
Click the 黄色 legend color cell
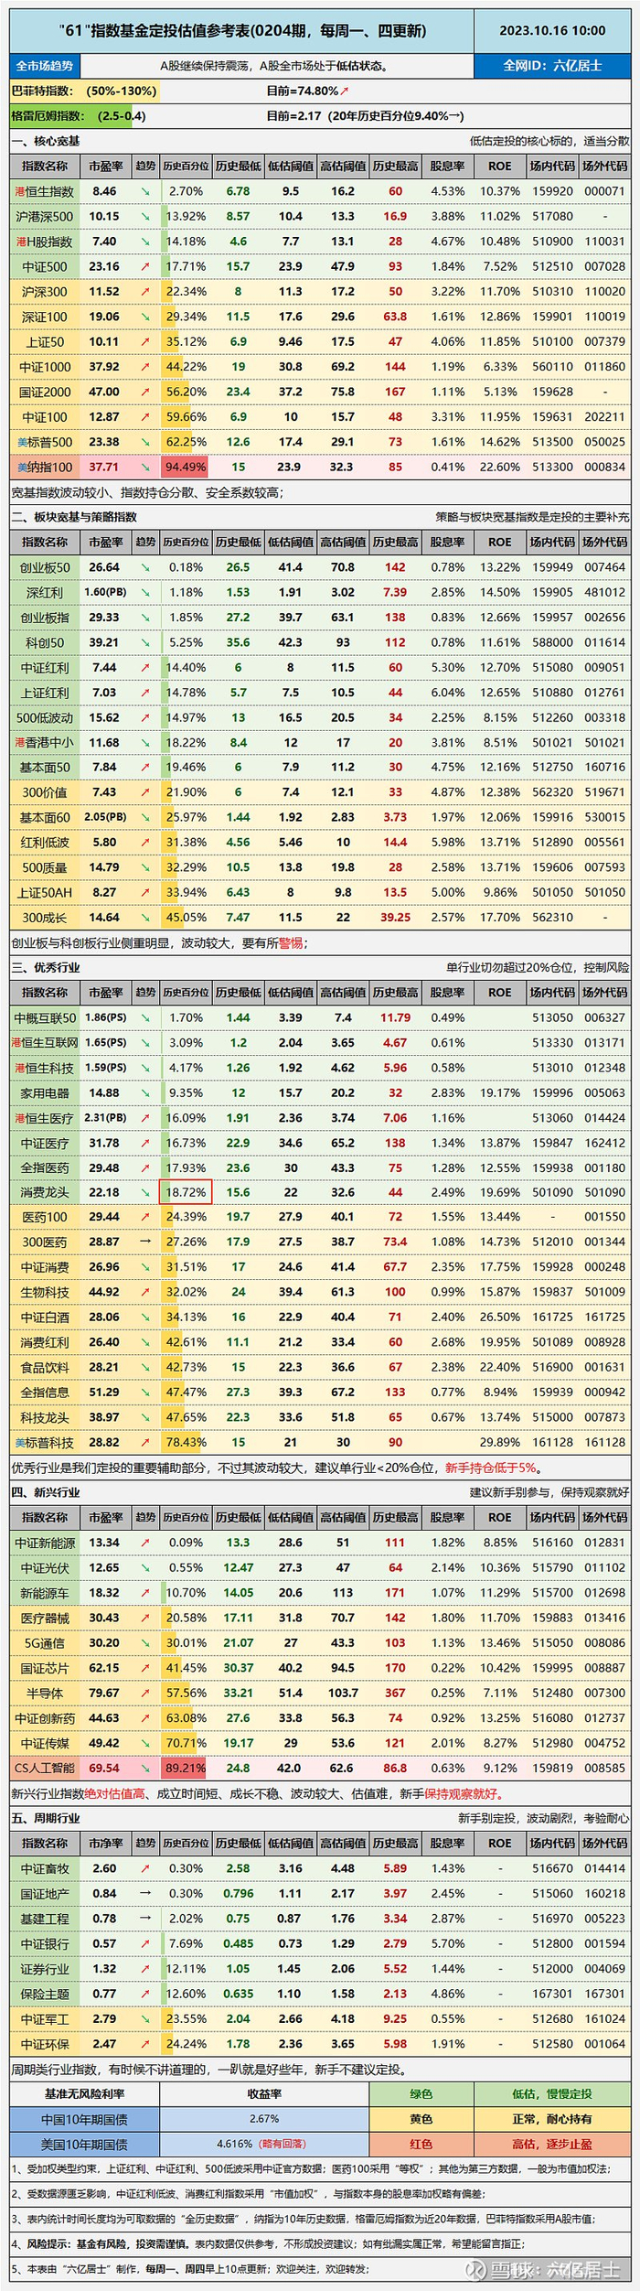point(421,2119)
